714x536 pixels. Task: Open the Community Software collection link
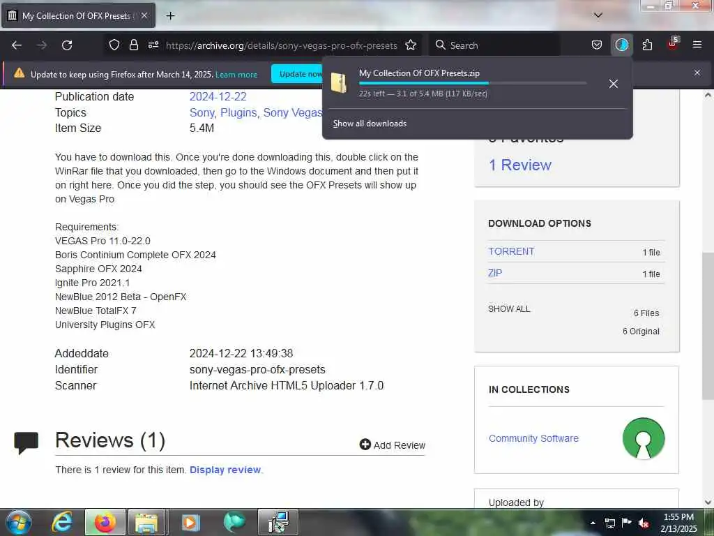(533, 438)
